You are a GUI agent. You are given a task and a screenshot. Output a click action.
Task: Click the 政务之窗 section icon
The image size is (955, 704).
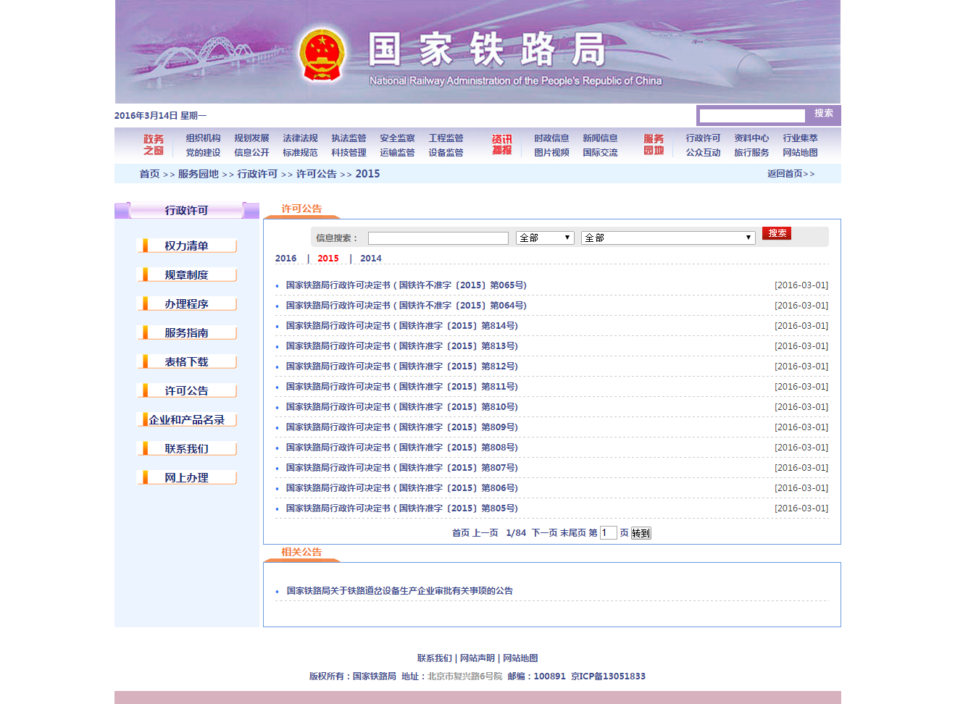153,145
